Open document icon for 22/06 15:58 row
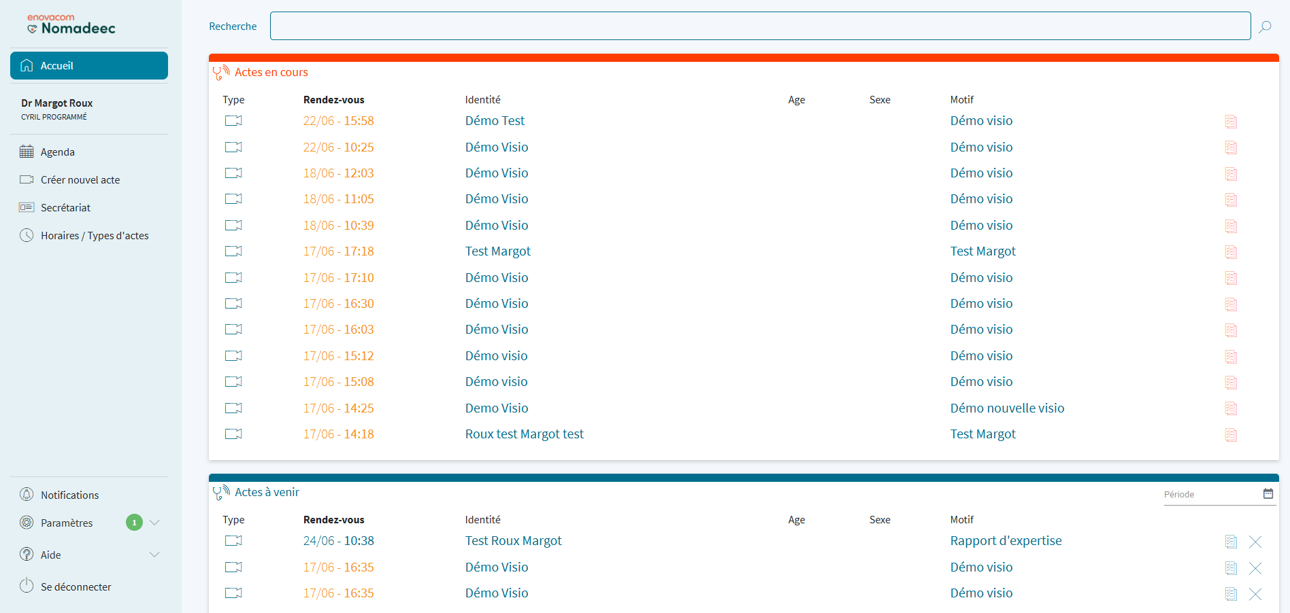Image resolution: width=1290 pixels, height=613 pixels. click(1231, 122)
